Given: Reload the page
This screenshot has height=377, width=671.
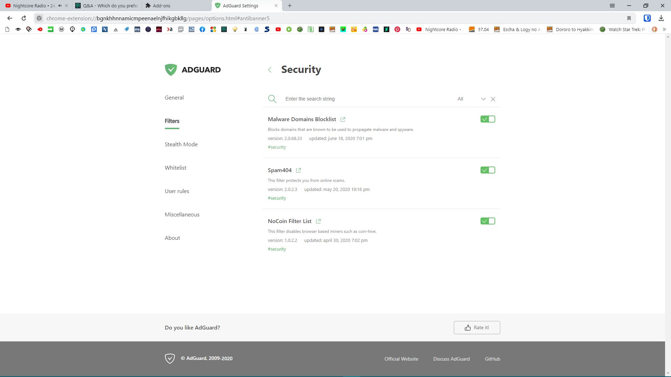Looking at the screenshot, I should pyautogui.click(x=24, y=18).
